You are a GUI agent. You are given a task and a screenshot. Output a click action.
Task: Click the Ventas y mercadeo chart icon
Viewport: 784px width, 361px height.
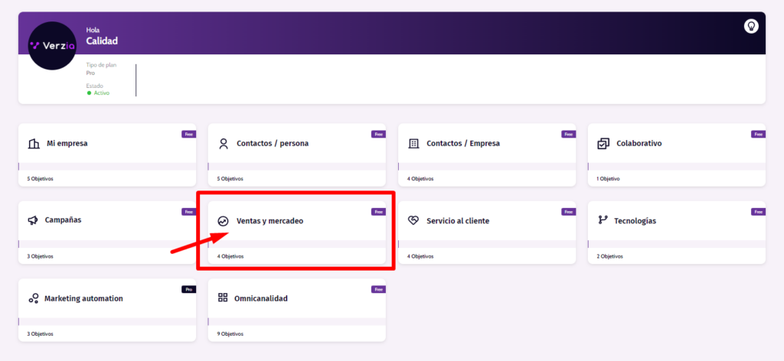click(x=224, y=221)
